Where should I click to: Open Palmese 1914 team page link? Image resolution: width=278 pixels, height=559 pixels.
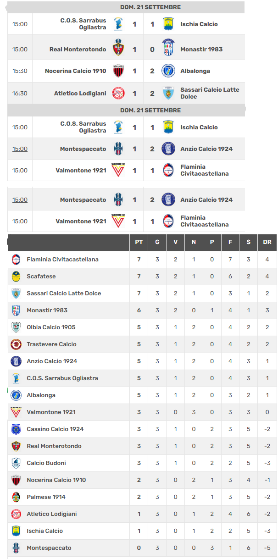46,497
